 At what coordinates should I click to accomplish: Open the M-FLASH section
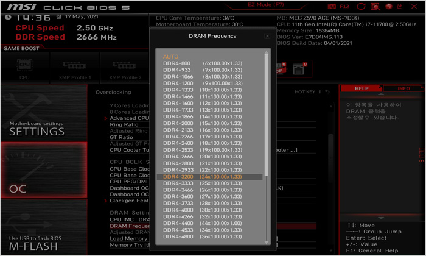click(x=44, y=227)
